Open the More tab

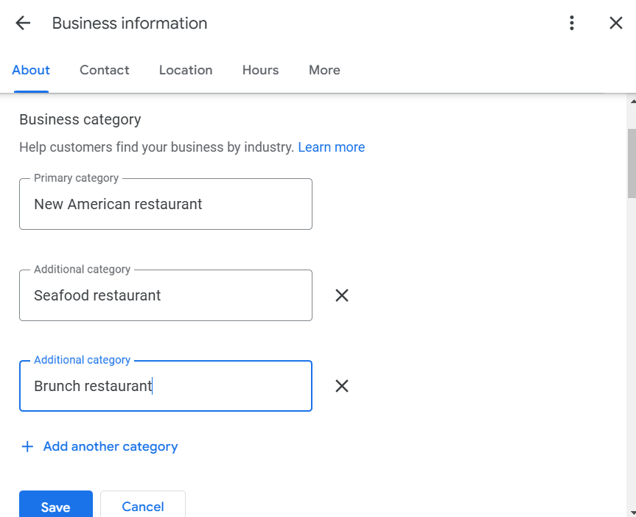324,70
